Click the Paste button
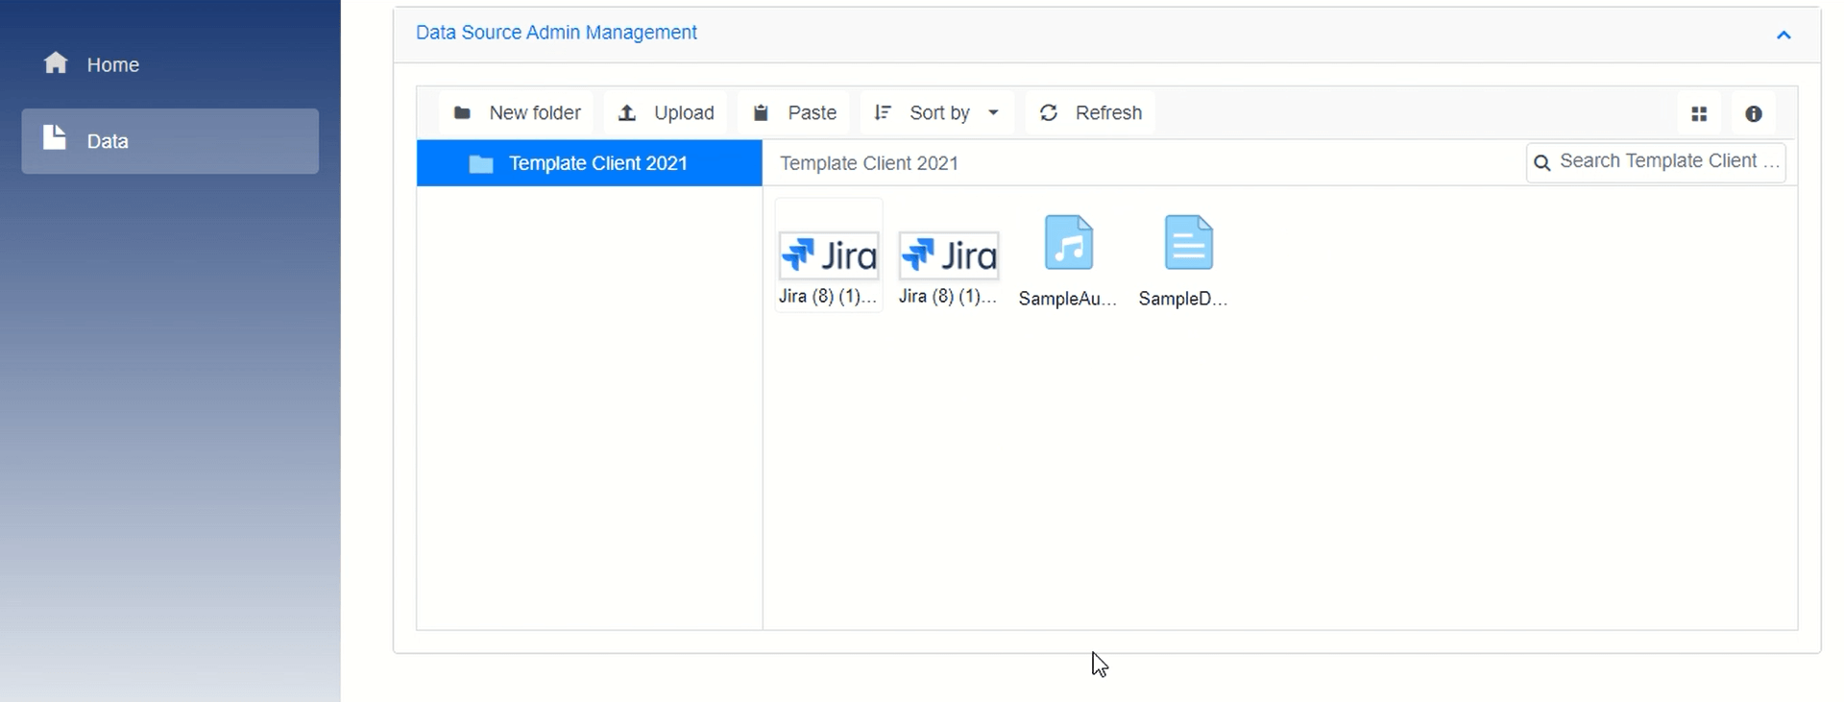This screenshot has height=702, width=1844. tap(794, 113)
